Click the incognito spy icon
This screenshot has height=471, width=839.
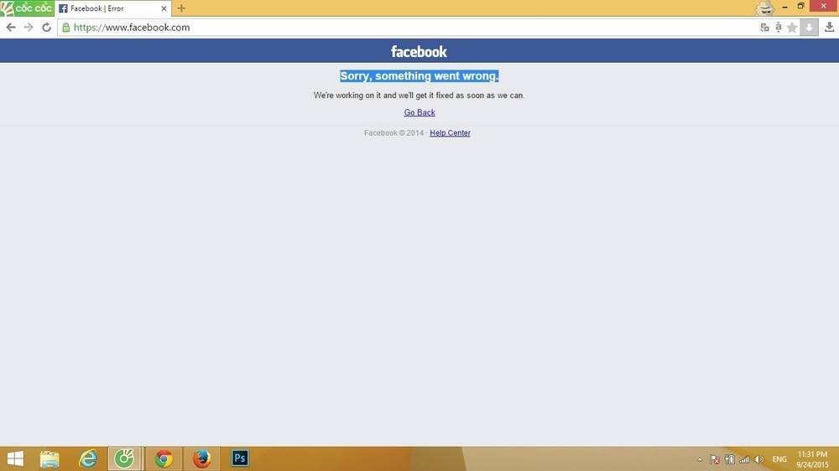tap(764, 8)
